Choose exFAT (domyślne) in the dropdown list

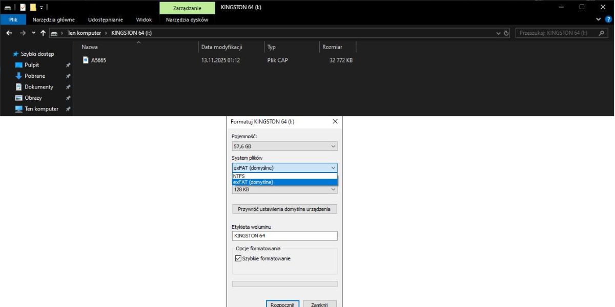coord(284,182)
